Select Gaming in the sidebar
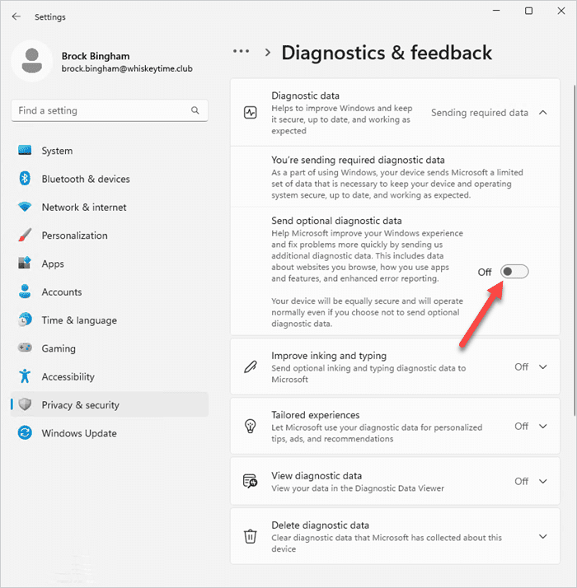Screen dimensions: 577x588 [110, 348]
